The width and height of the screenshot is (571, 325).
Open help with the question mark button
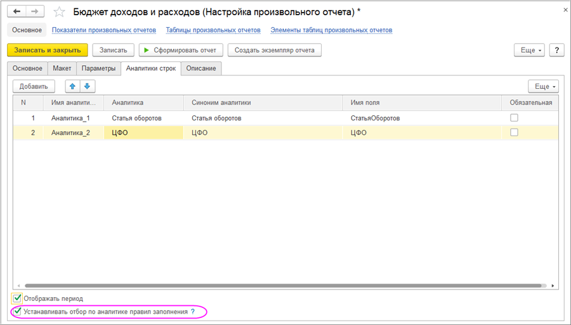(x=556, y=50)
